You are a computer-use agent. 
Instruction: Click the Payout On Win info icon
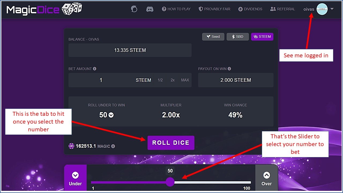pos(229,69)
